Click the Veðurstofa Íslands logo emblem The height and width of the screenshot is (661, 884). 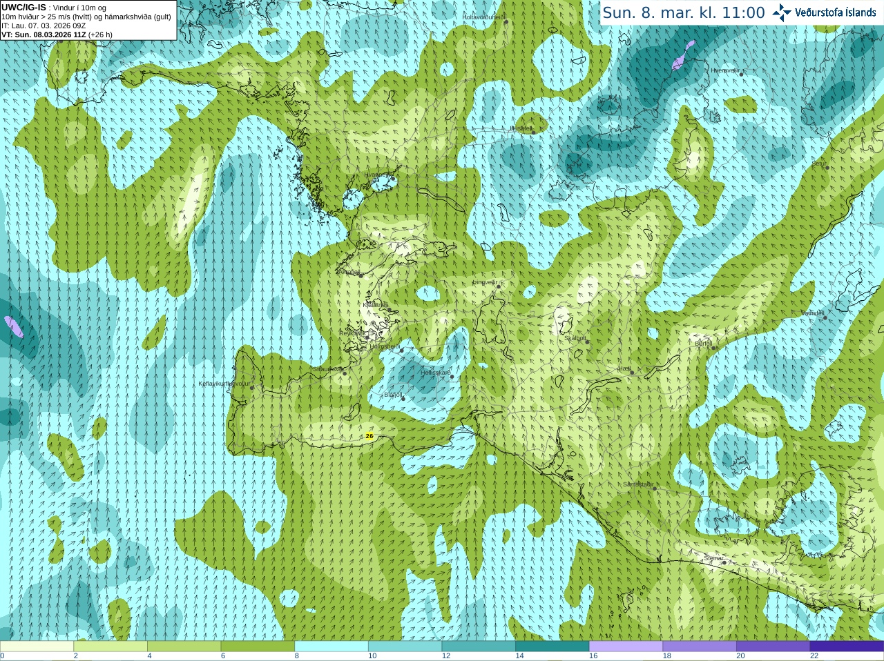pyautogui.click(x=782, y=12)
